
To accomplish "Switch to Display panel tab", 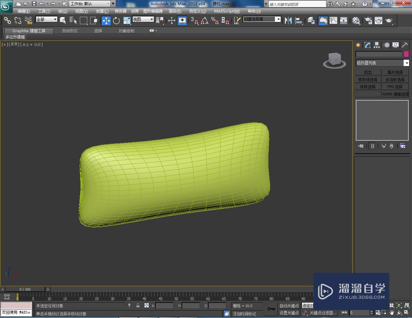I will tap(396, 45).
